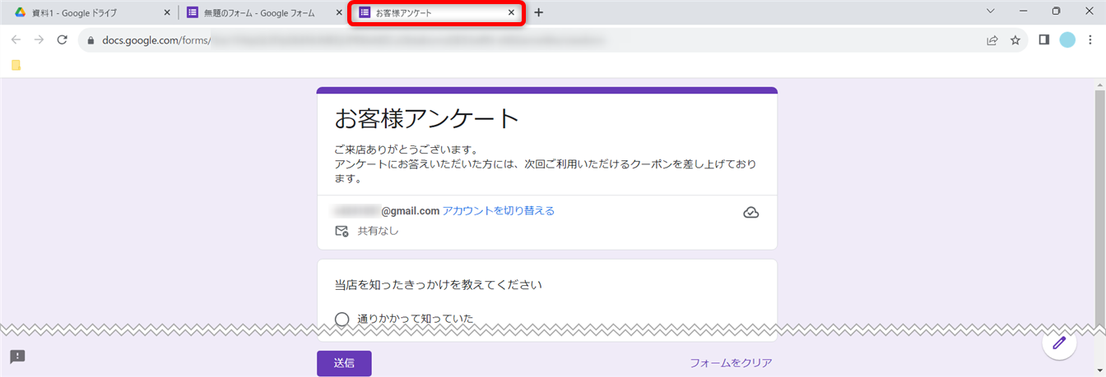Click the アカウントを切り替える link
Viewport: 1106px width, 377px height.
(499, 211)
